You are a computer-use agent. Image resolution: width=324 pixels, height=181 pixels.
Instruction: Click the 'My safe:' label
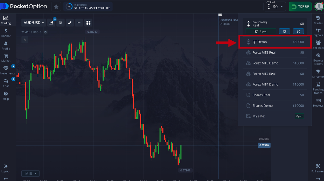coord(259,116)
